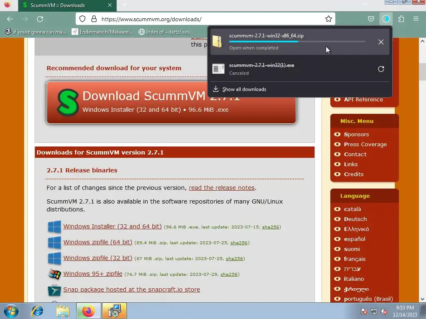Click the page vertical scrollbar thumb

(422, 71)
